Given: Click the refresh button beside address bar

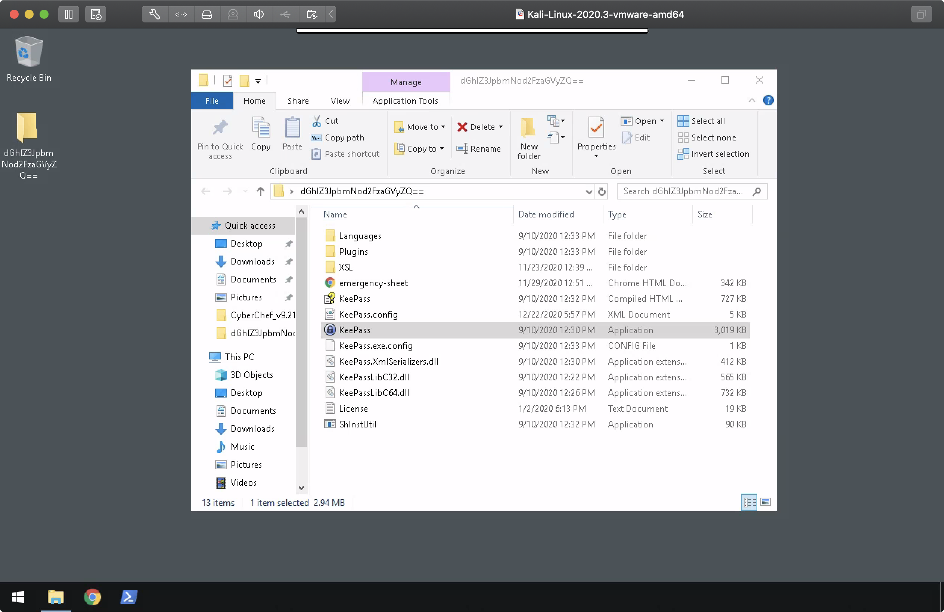Looking at the screenshot, I should pyautogui.click(x=602, y=192).
